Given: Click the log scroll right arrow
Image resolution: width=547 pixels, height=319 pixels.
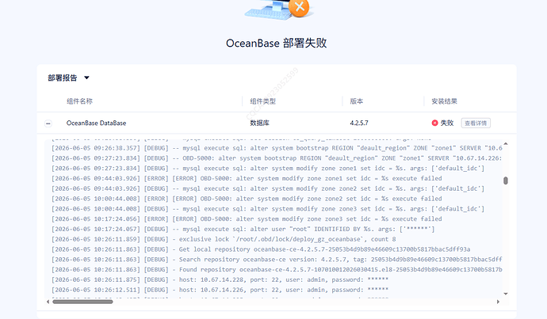Looking at the screenshot, I should click(498, 302).
